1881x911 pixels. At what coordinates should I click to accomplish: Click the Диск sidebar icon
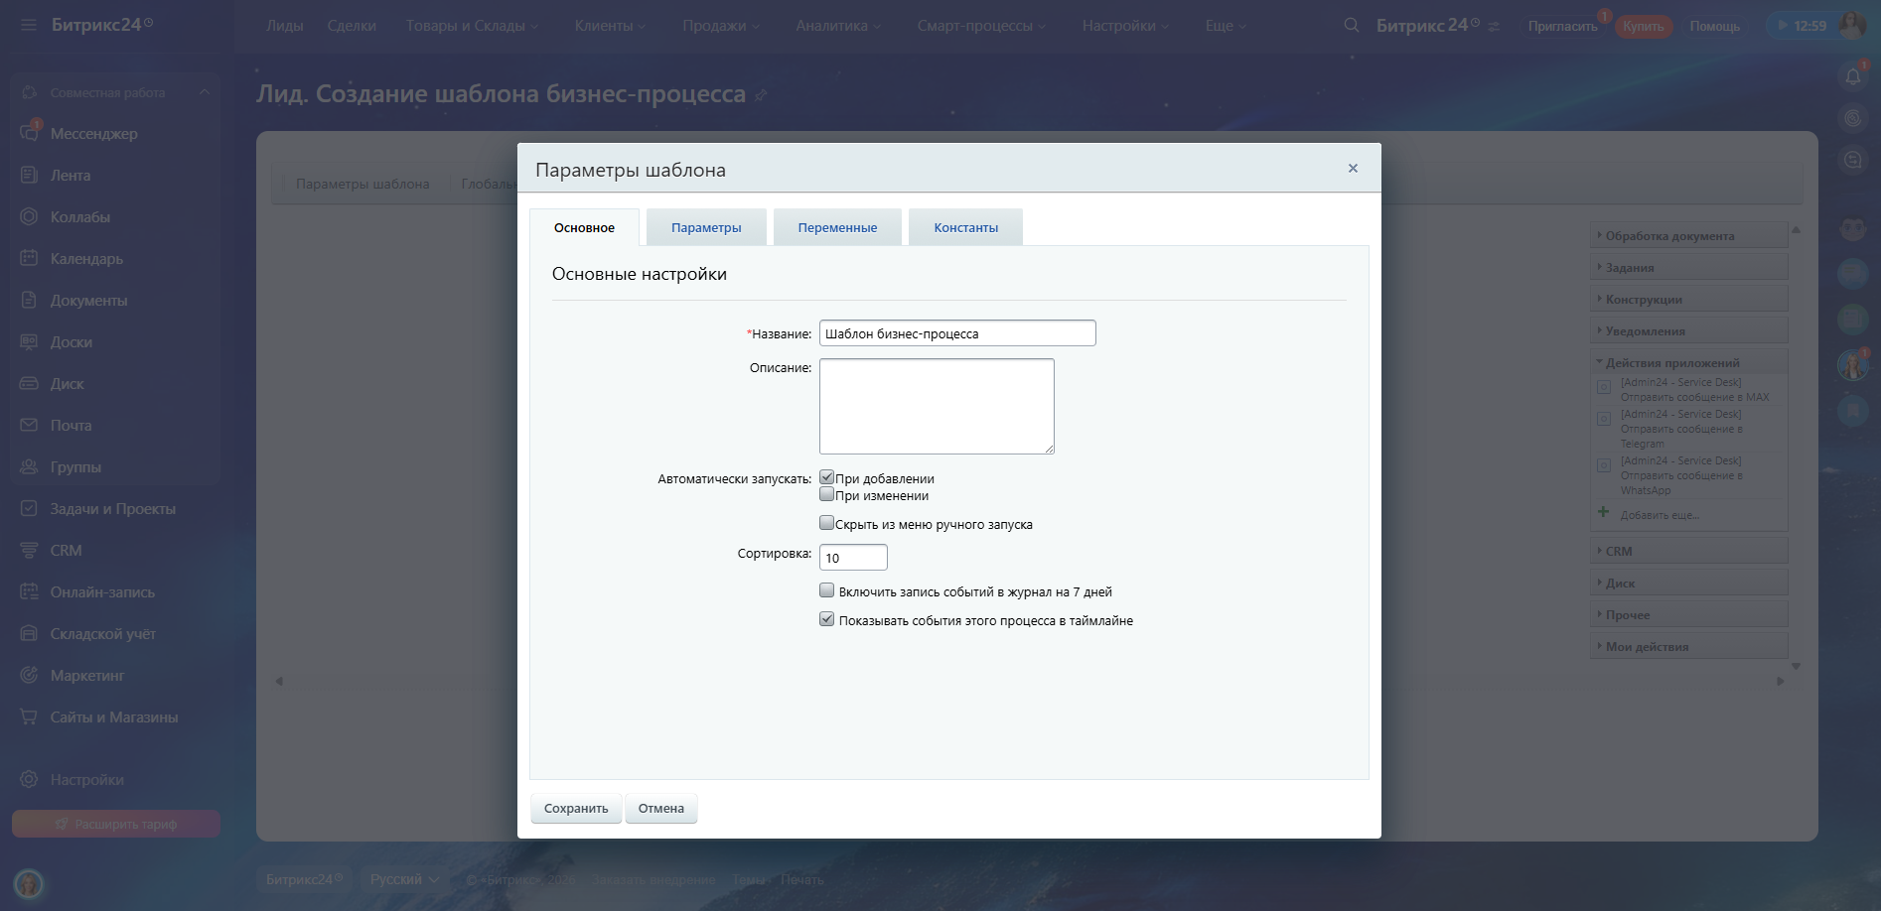click(x=29, y=383)
